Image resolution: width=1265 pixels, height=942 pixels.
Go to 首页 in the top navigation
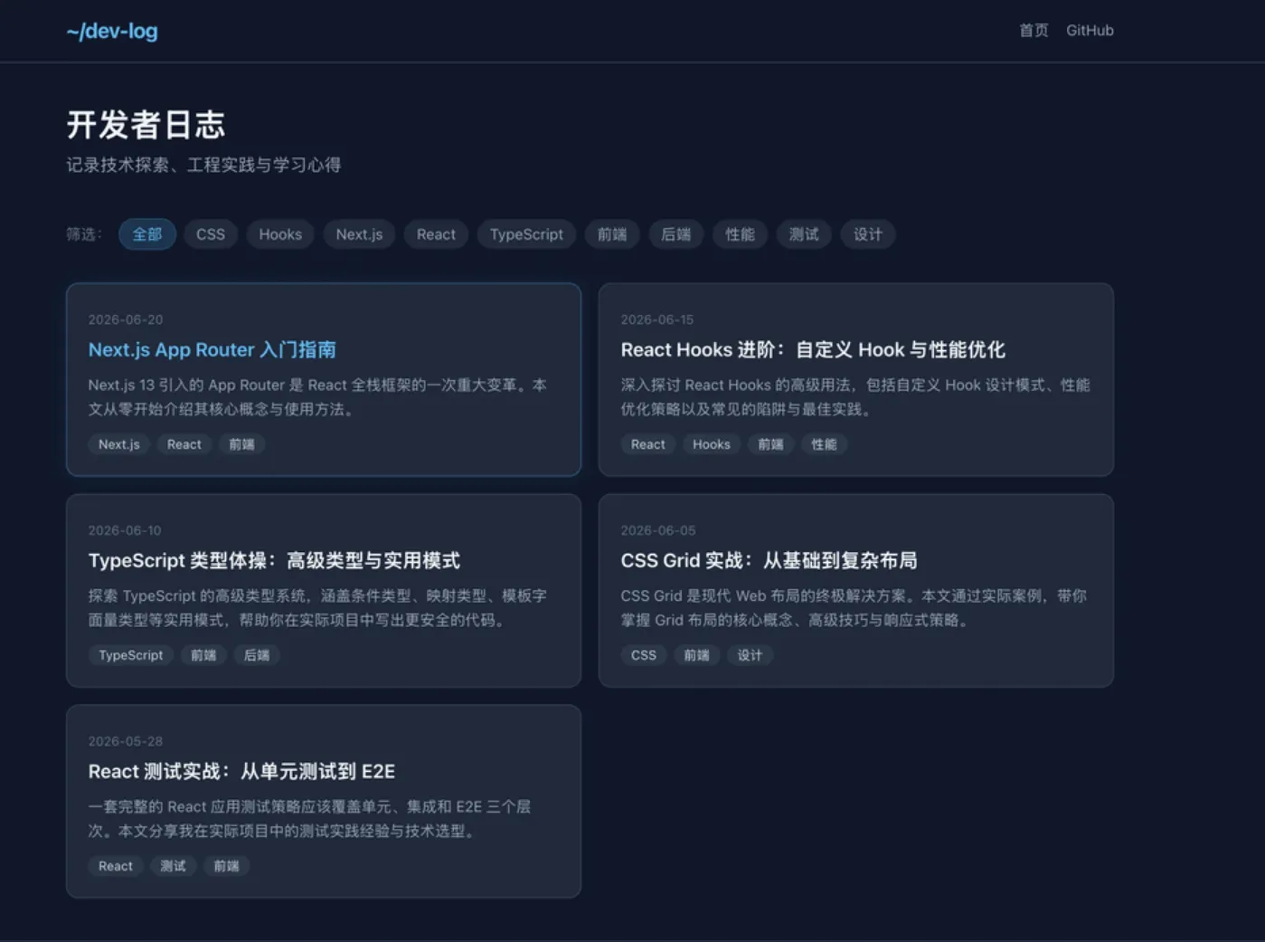tap(1034, 30)
